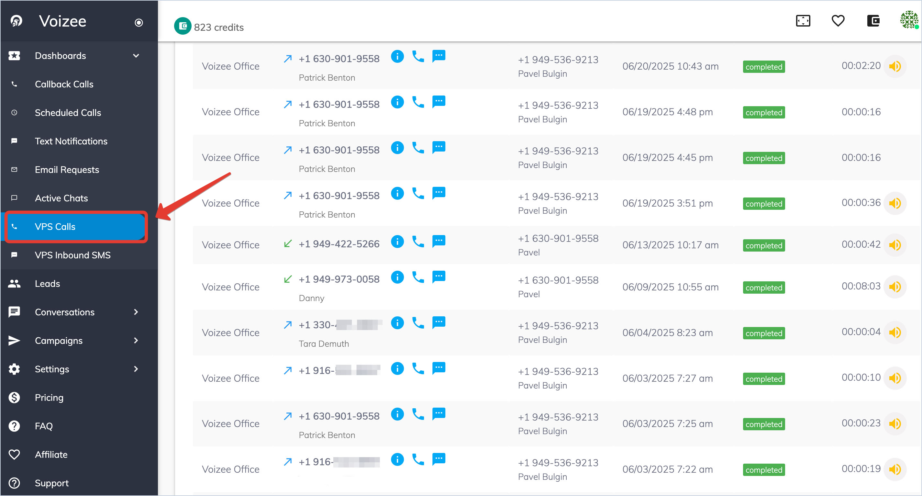
Task: Show info for +1 949-422-5266 call
Action: click(x=397, y=242)
